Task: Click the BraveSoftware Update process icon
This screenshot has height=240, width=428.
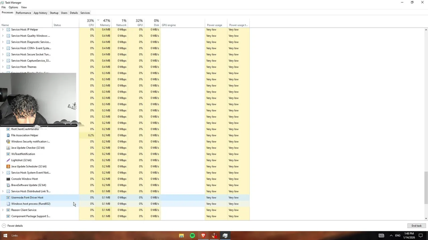Action: [8, 185]
